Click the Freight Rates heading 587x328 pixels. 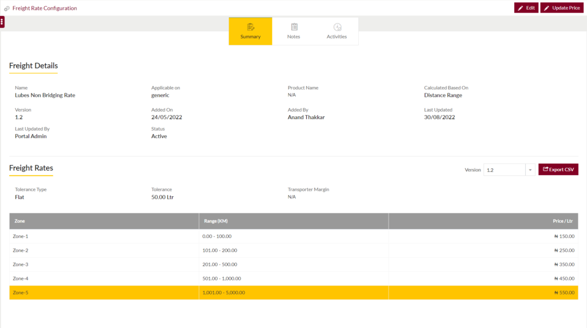(x=31, y=168)
